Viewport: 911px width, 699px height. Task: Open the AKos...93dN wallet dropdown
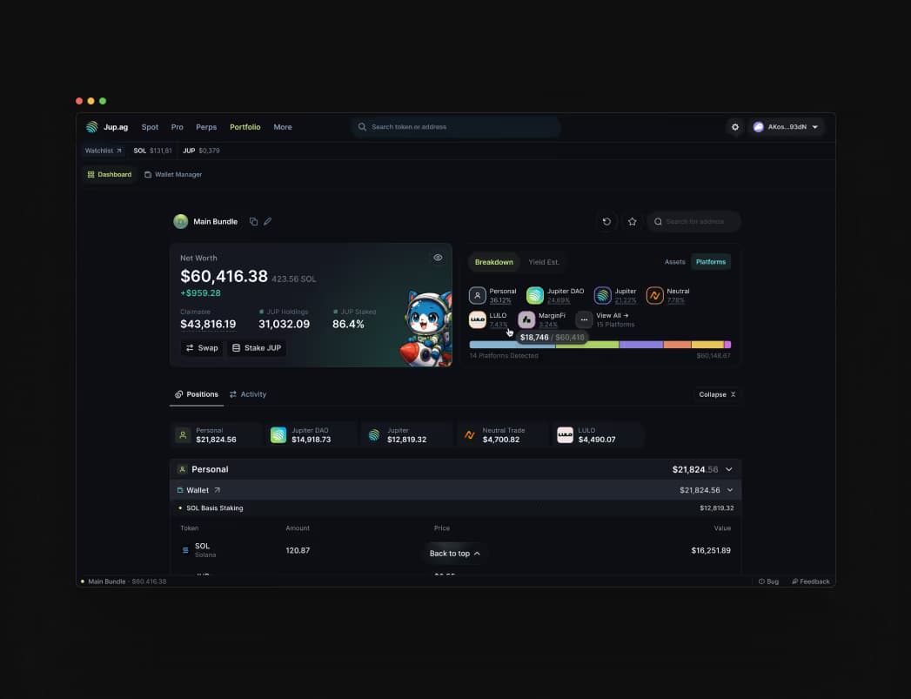[786, 127]
